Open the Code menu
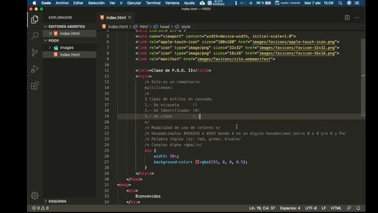This screenshot has width=378, height=213. tap(46, 3)
